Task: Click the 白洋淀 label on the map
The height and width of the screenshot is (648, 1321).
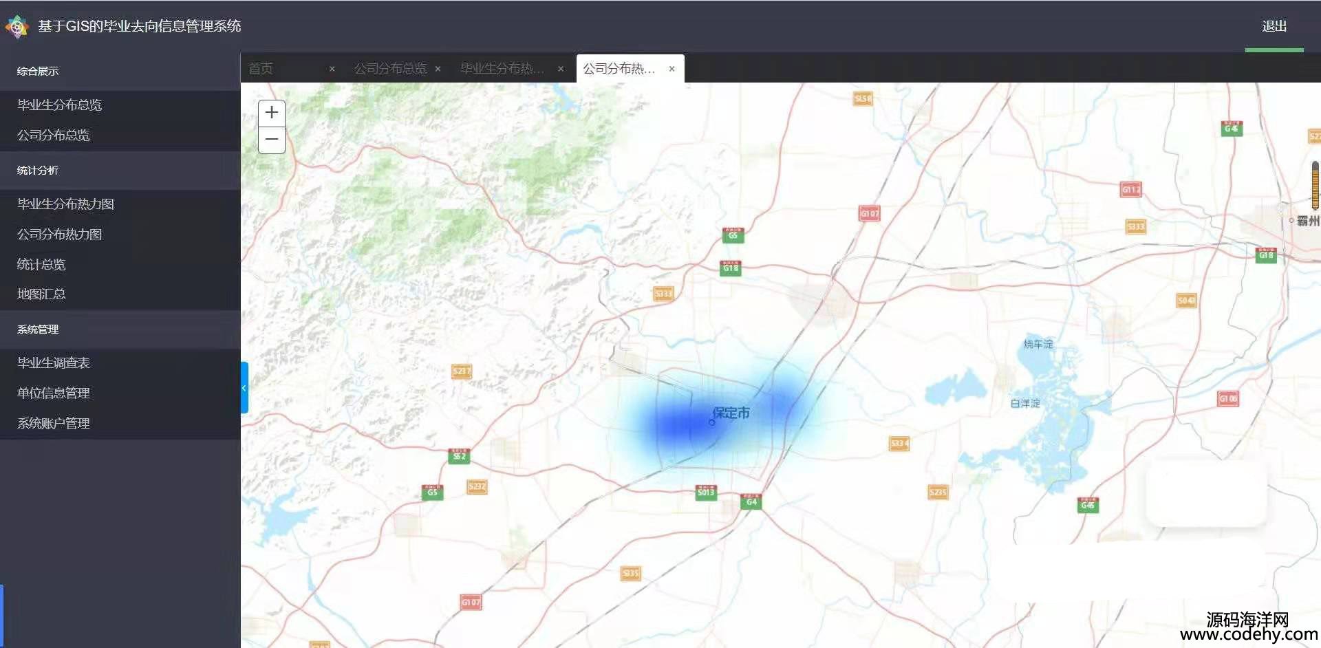Action: tap(1025, 403)
